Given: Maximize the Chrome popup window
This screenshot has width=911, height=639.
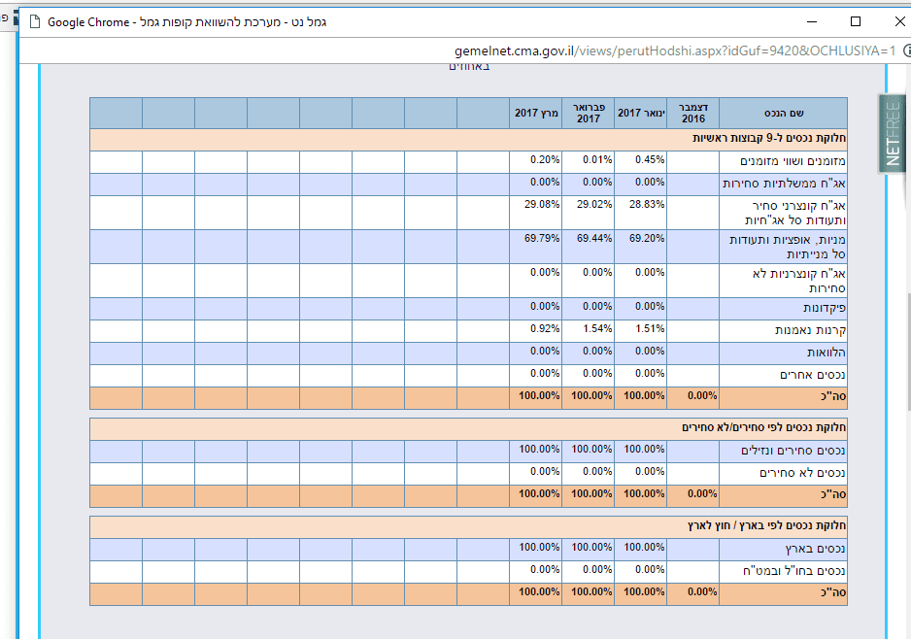Looking at the screenshot, I should [856, 22].
